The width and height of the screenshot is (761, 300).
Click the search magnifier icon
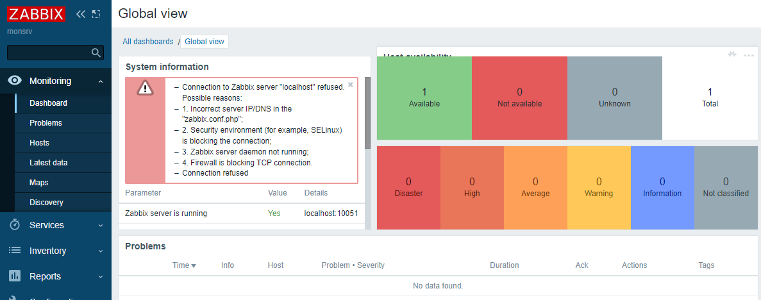(x=96, y=53)
